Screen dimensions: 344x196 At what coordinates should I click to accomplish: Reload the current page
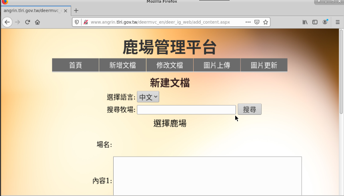click(28, 22)
